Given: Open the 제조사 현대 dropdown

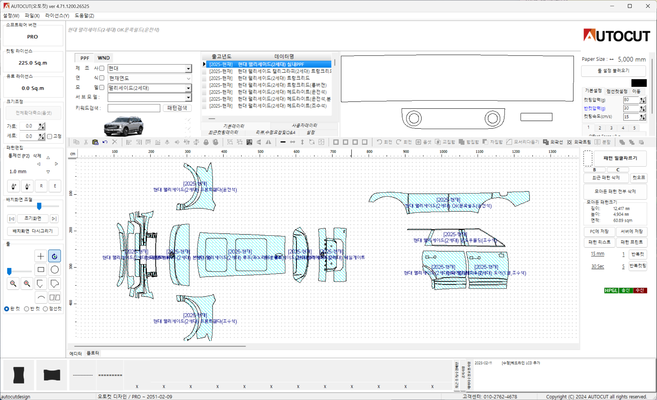Looking at the screenshot, I should (188, 69).
